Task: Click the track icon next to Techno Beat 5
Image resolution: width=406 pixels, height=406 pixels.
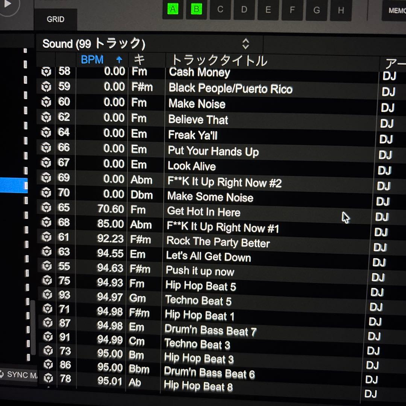Action: click(48, 295)
